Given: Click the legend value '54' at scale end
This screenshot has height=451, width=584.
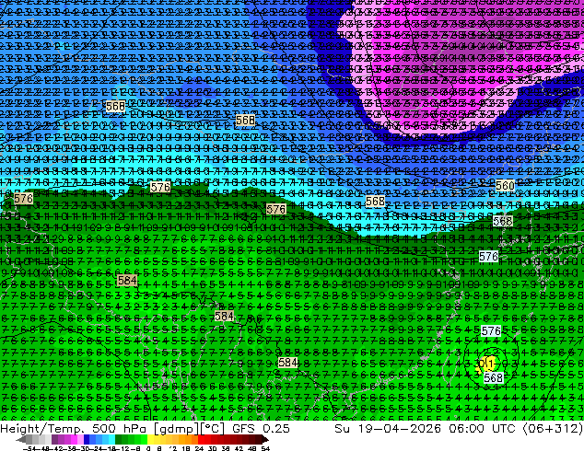Looking at the screenshot, I should [265, 448].
